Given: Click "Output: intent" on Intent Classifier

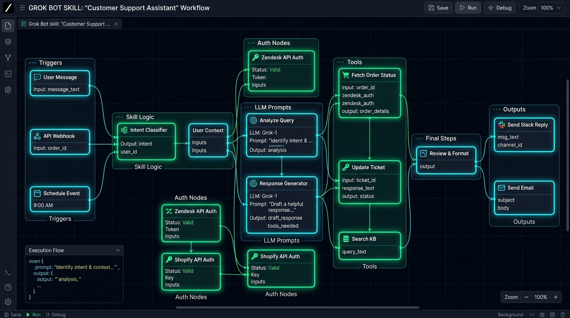Looking at the screenshot, I should pos(136,144).
